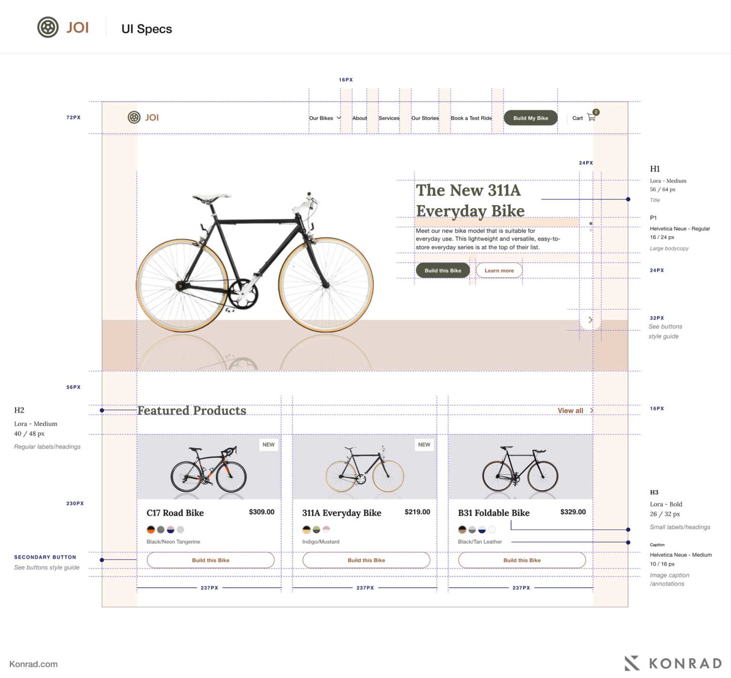Expand View all using its chevron arrow
The height and width of the screenshot is (678, 731).
tap(591, 410)
